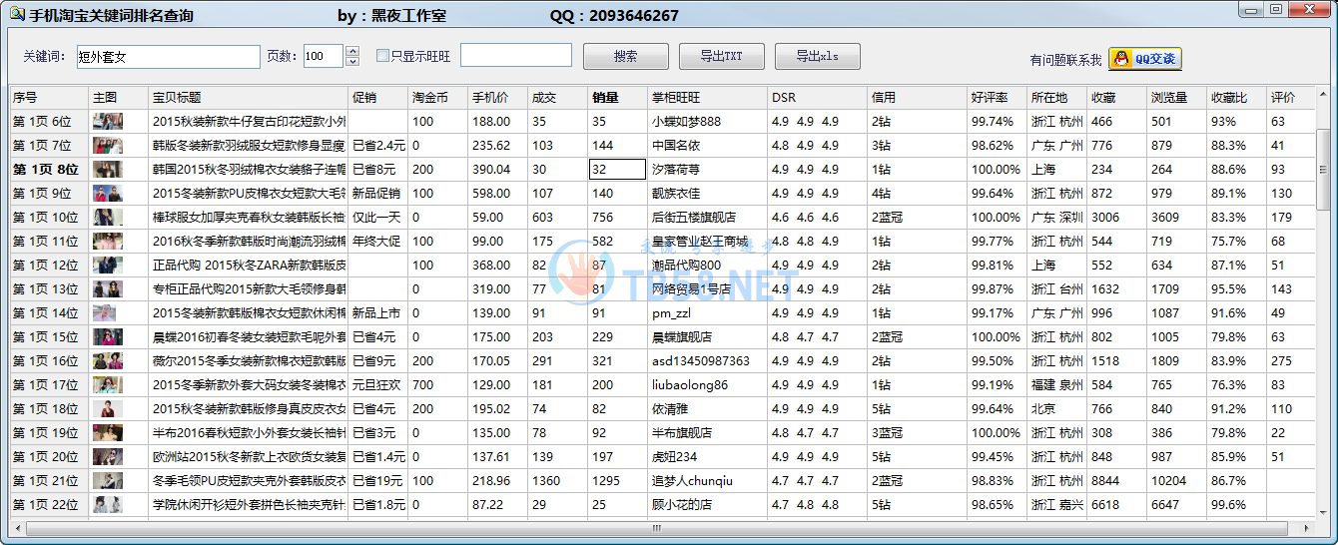
Task: Click the 导出xls button
Action: (818, 57)
